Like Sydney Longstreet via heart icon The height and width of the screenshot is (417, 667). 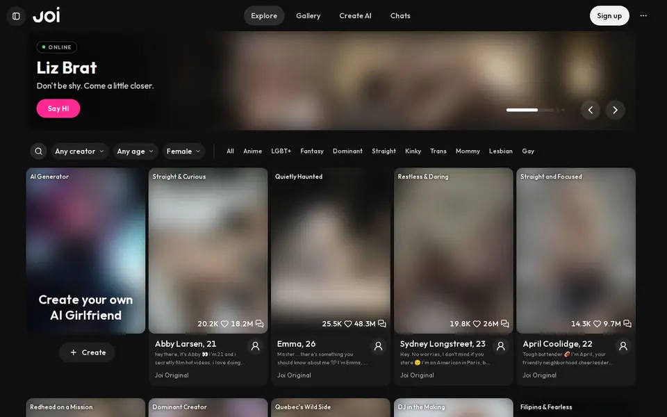pyautogui.click(x=477, y=324)
